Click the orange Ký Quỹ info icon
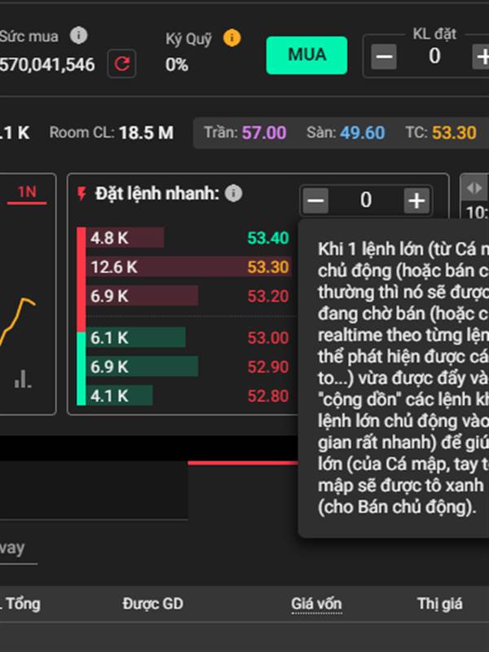This screenshot has width=489, height=652. tap(231, 37)
